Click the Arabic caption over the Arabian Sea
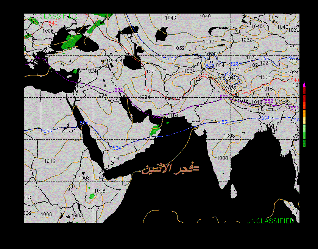The height and width of the screenshot is (249, 318). [x=170, y=169]
